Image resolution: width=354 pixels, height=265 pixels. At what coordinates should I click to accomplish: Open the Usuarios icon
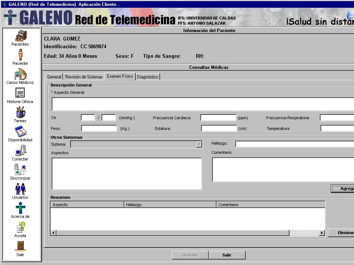[20, 189]
